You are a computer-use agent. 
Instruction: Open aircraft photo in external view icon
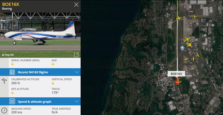point(76,55)
